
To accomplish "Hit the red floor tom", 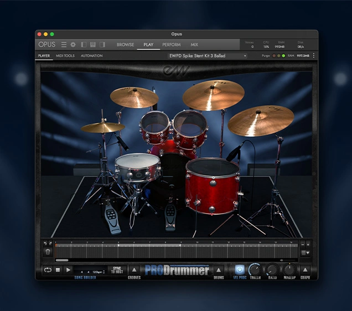I will (x=213, y=185).
